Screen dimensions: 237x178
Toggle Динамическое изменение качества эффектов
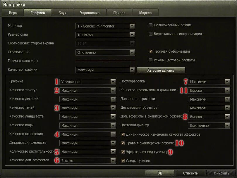[x=123, y=134]
